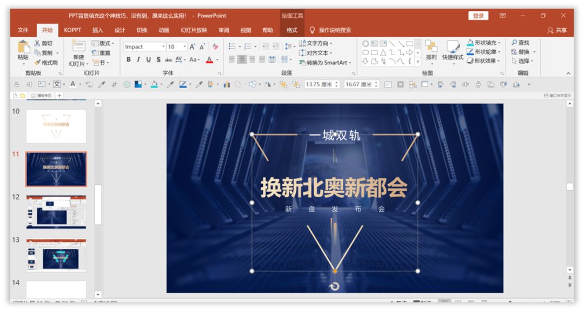Select slide 10 thumbnail
The image size is (584, 311).
56,126
